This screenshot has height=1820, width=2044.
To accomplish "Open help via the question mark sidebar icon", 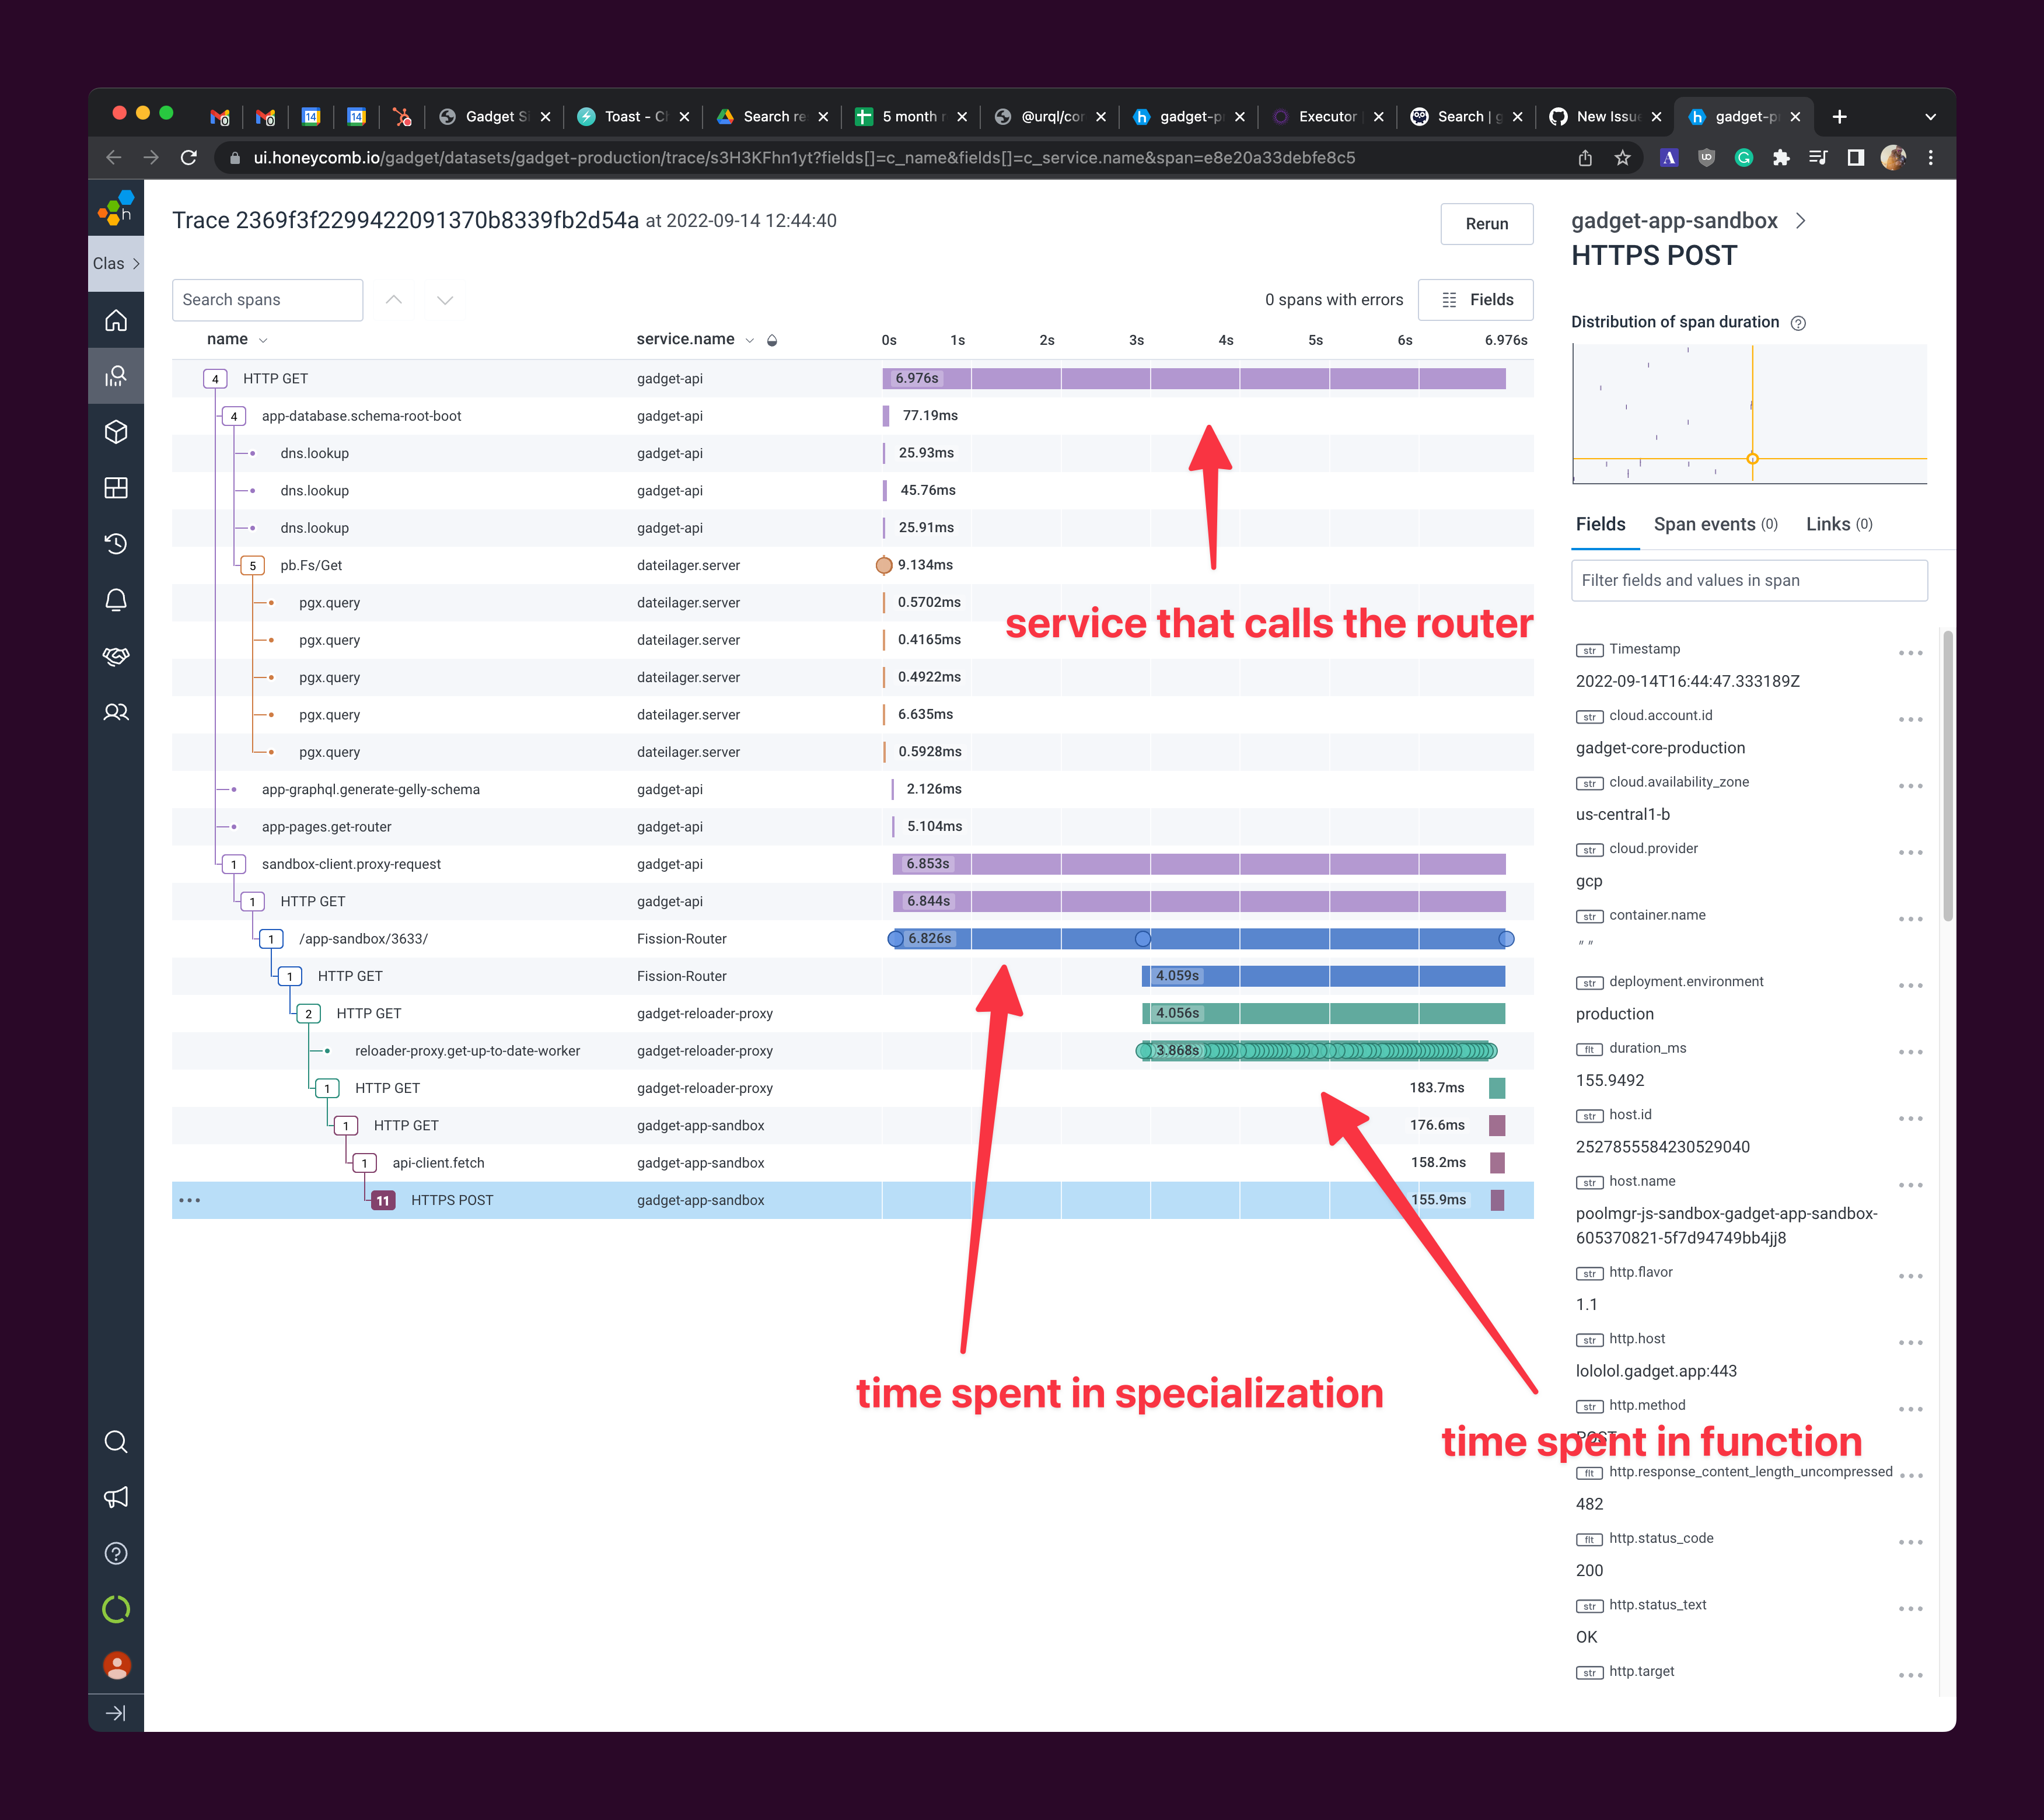I will click(x=117, y=1554).
